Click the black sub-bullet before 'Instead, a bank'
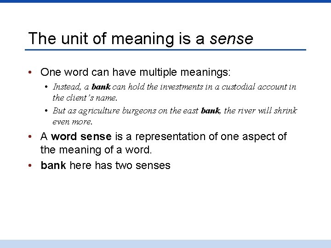This screenshot has width=331, height=248. (x=46, y=87)
